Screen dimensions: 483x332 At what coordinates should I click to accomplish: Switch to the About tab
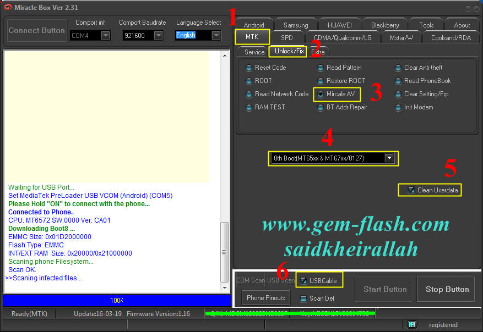(462, 25)
